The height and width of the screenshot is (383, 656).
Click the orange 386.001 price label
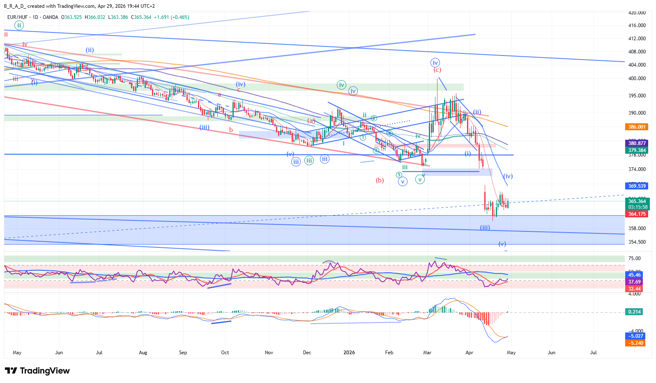coord(636,127)
